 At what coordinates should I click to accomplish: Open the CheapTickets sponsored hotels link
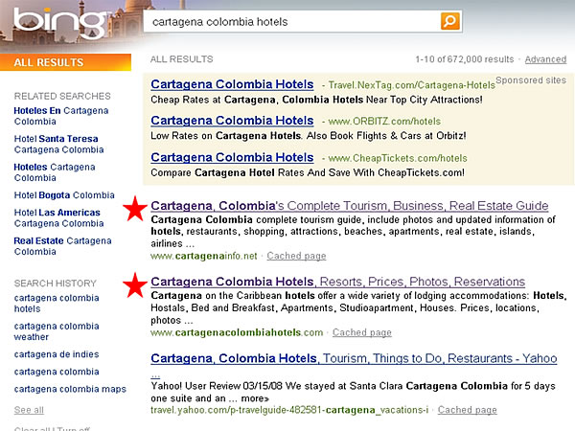pyautogui.click(x=232, y=157)
